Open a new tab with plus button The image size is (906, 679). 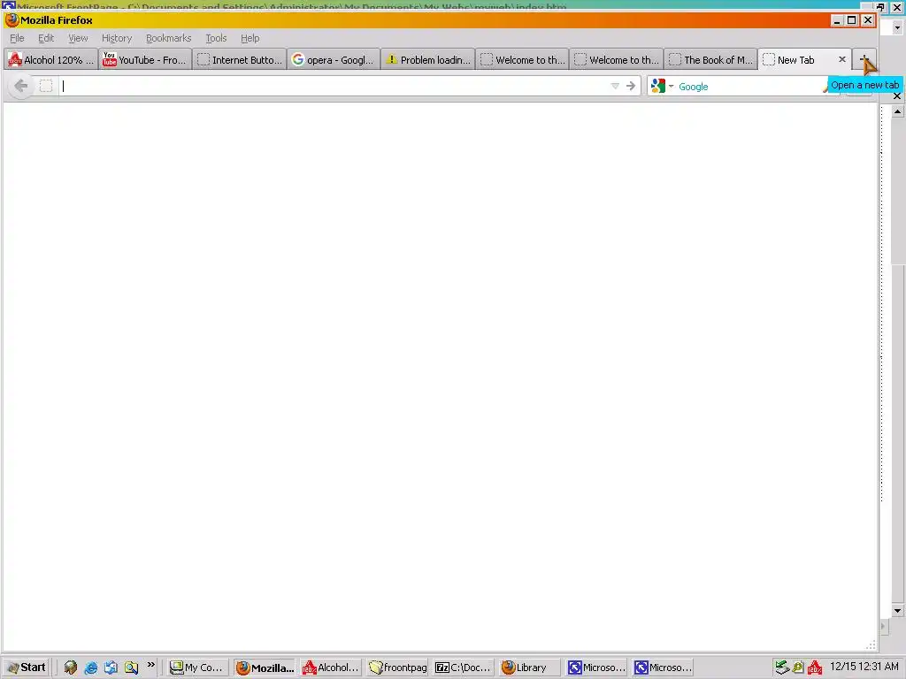864,59
